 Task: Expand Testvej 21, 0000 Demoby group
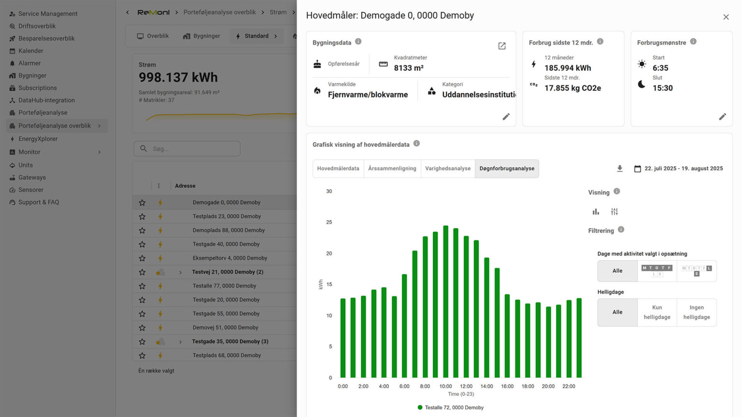coord(181,272)
